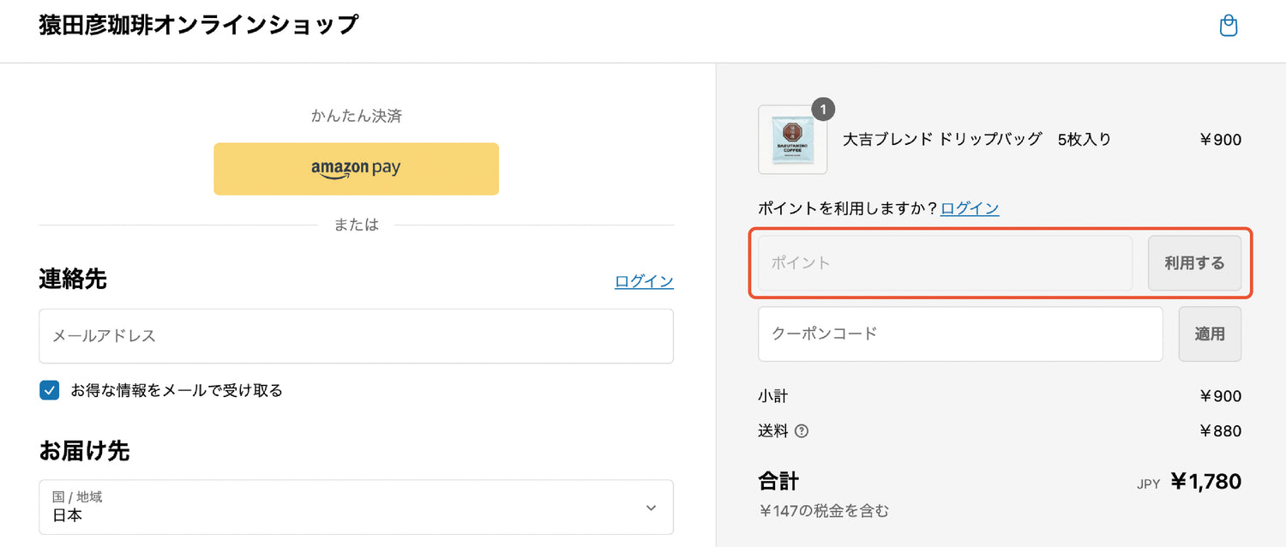Click the お得な情報をメールで受け取る label text
The width and height of the screenshot is (1286, 547).
click(177, 391)
